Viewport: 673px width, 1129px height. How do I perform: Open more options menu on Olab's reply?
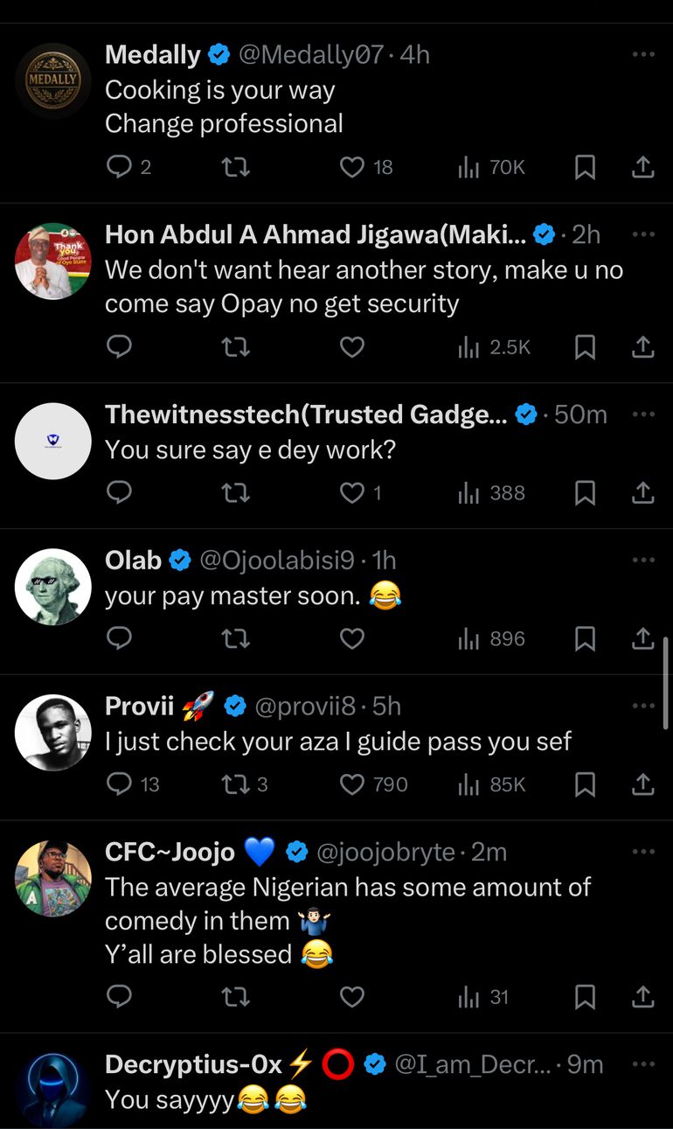tap(642, 560)
